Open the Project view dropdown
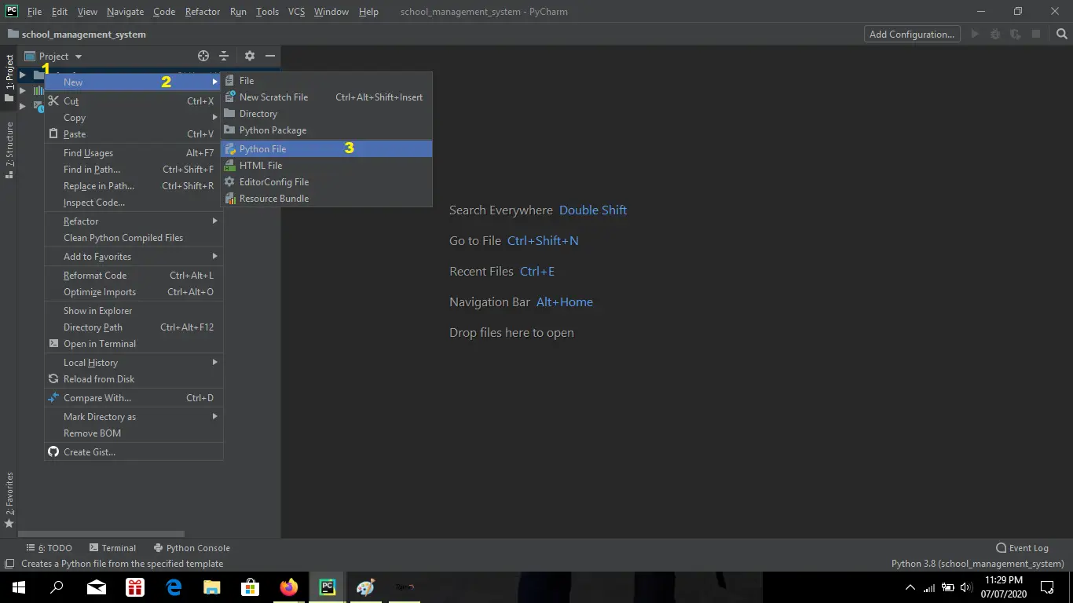1073x603 pixels. [x=53, y=57]
